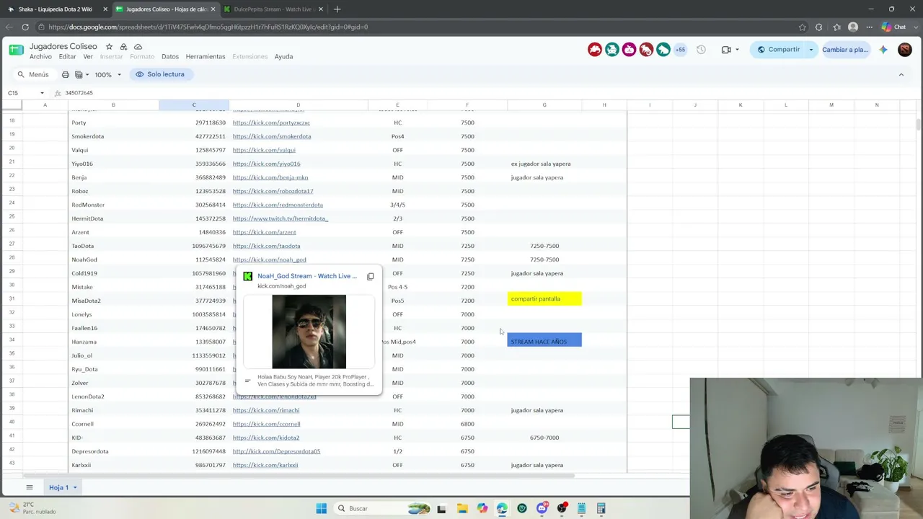Click the NoaH_God stream preview thumbnail
The image size is (923, 519).
[x=309, y=332]
